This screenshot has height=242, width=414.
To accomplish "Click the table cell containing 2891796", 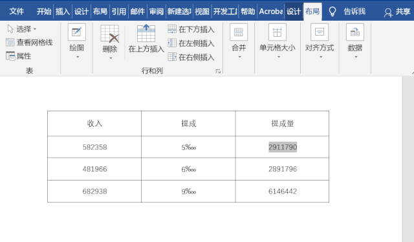I will tap(282, 169).
